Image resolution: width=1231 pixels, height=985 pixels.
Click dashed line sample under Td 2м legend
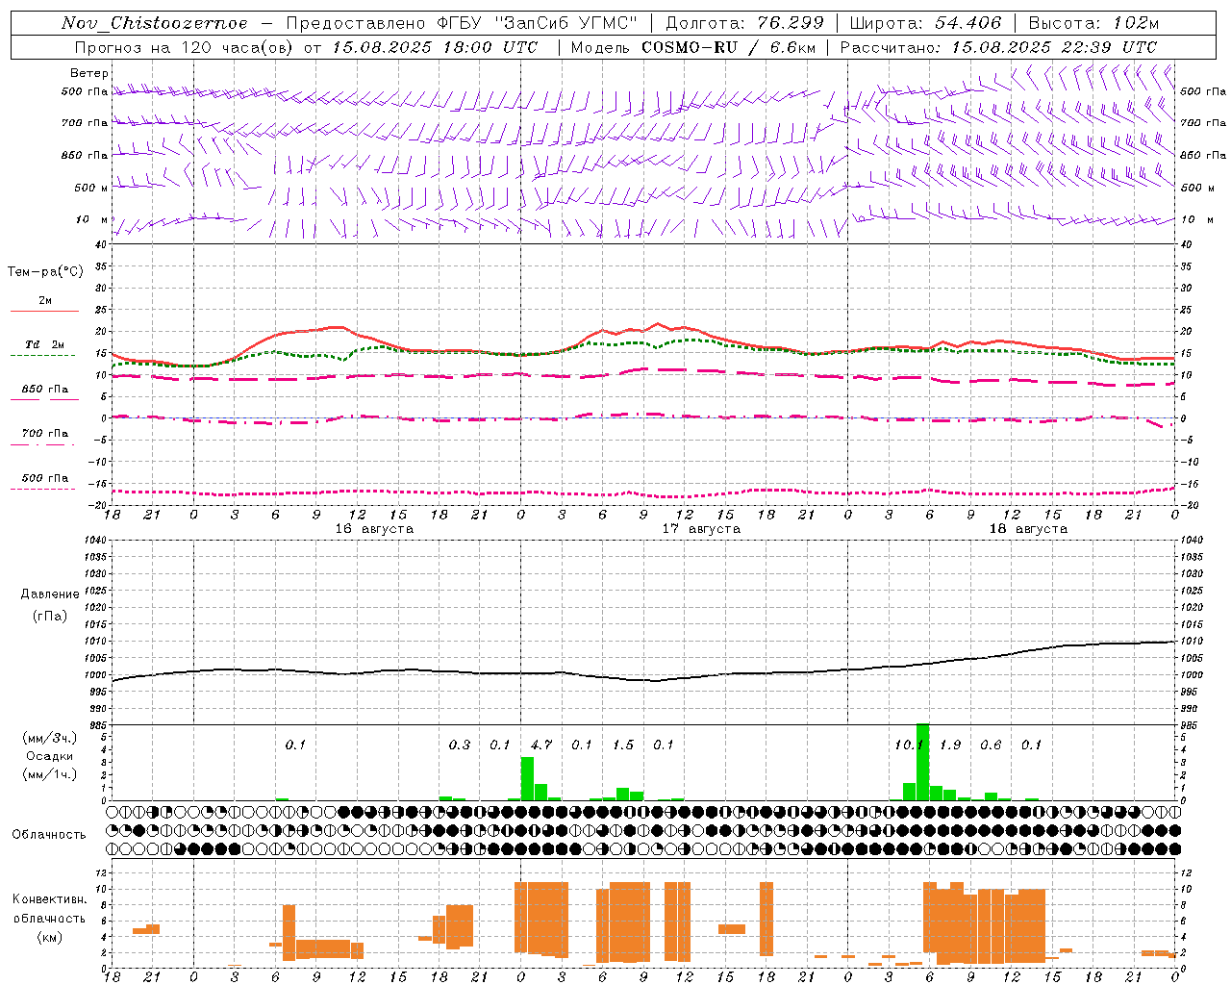(44, 356)
